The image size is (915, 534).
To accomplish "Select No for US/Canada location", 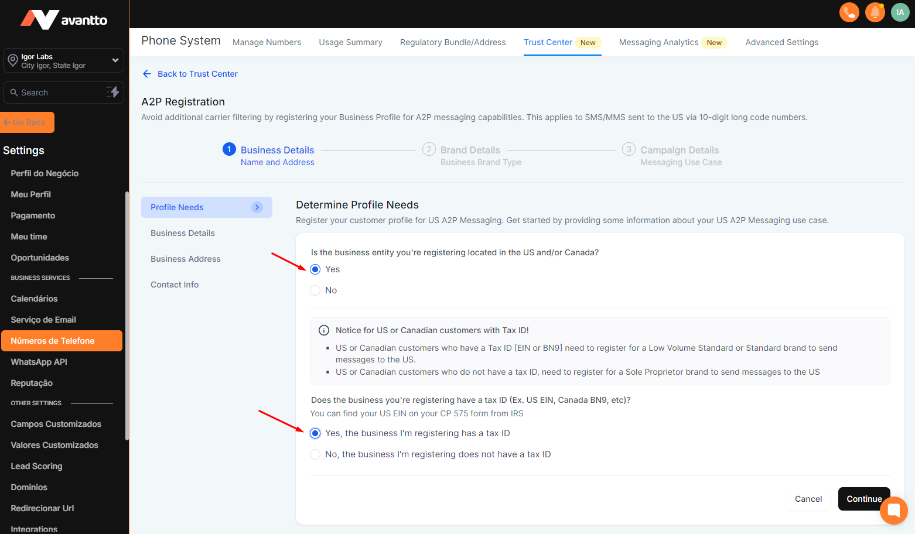I will (315, 290).
